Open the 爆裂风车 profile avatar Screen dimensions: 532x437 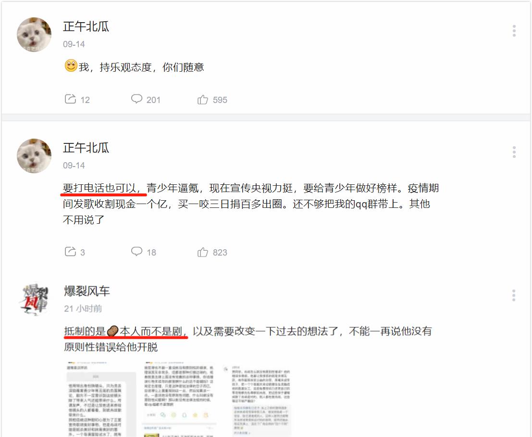point(35,299)
